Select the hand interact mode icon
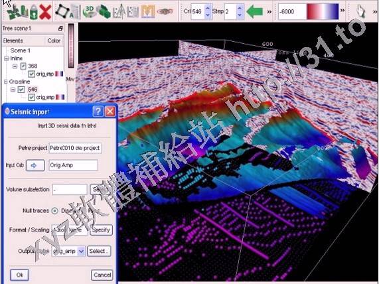This screenshot has width=379, height=284. [x=360, y=11]
